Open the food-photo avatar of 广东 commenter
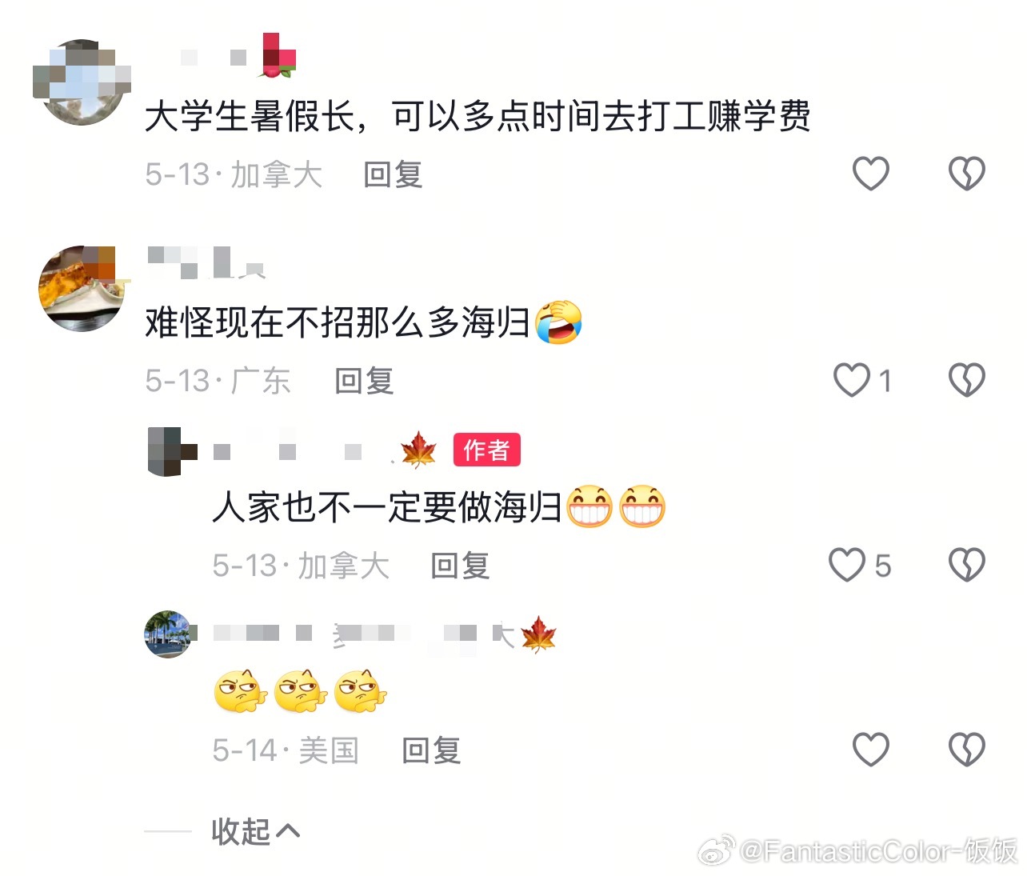The width and height of the screenshot is (1027, 876). click(82, 288)
